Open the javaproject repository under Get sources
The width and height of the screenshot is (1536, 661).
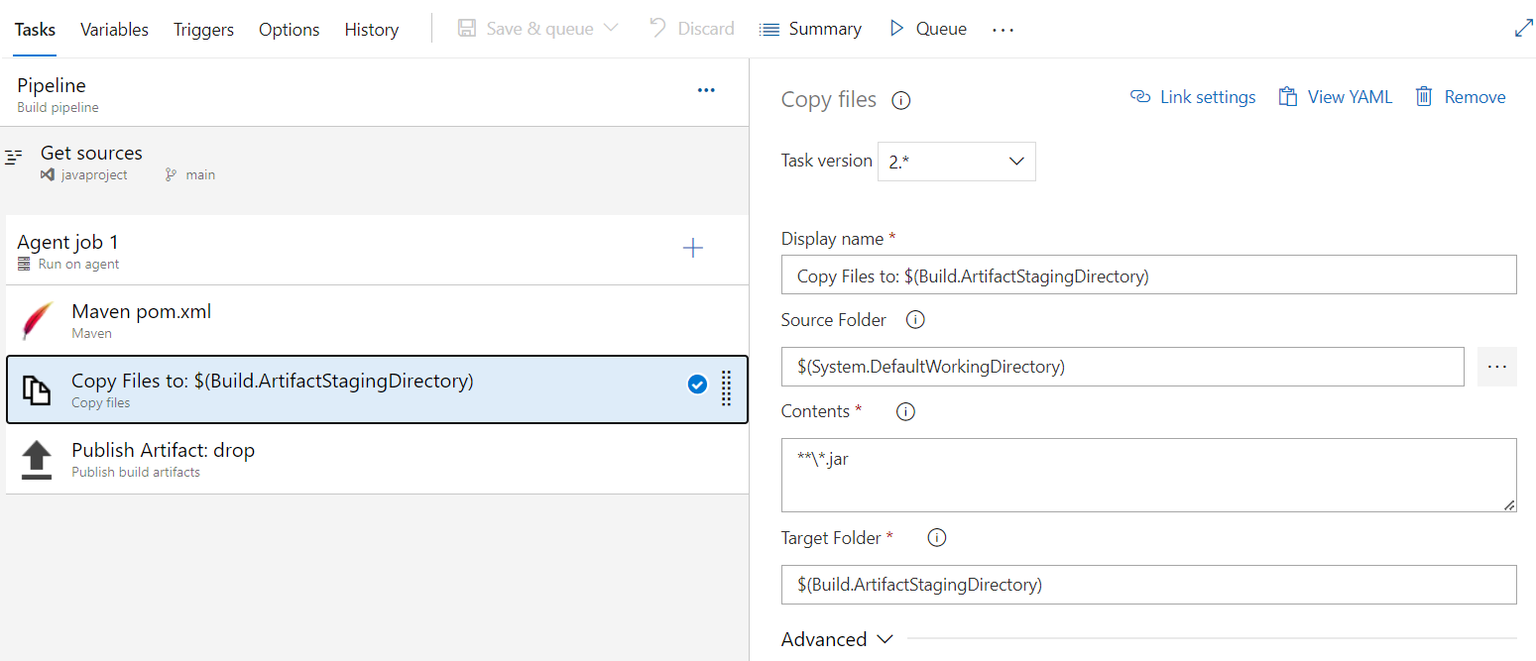(93, 174)
